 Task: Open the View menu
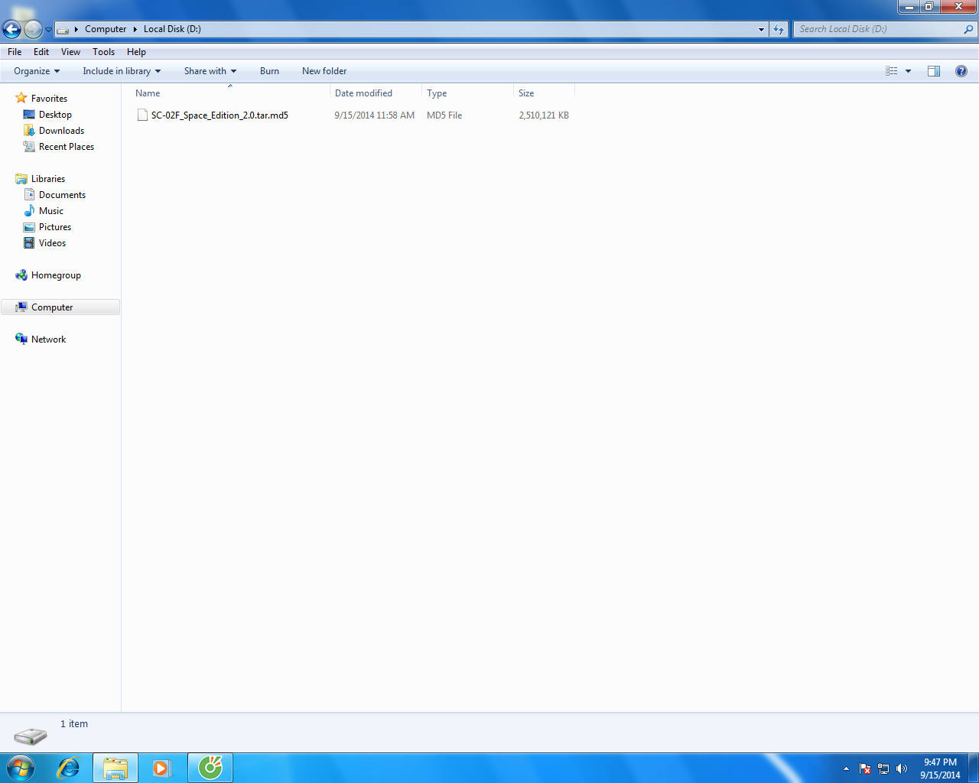70,52
